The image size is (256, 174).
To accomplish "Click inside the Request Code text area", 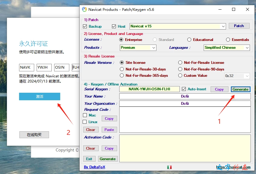I will pos(185,120).
